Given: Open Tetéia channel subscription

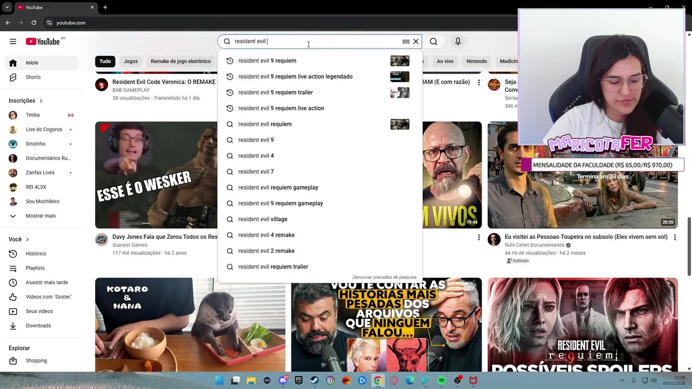Looking at the screenshot, I should (x=41, y=115).
